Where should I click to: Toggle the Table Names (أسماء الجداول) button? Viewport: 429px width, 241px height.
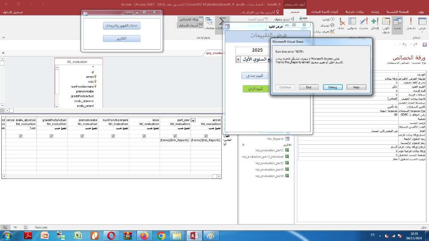(191, 25)
